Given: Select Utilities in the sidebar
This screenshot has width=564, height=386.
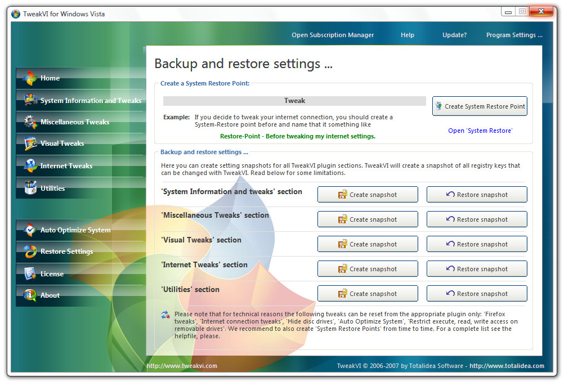Looking at the screenshot, I should point(80,188).
